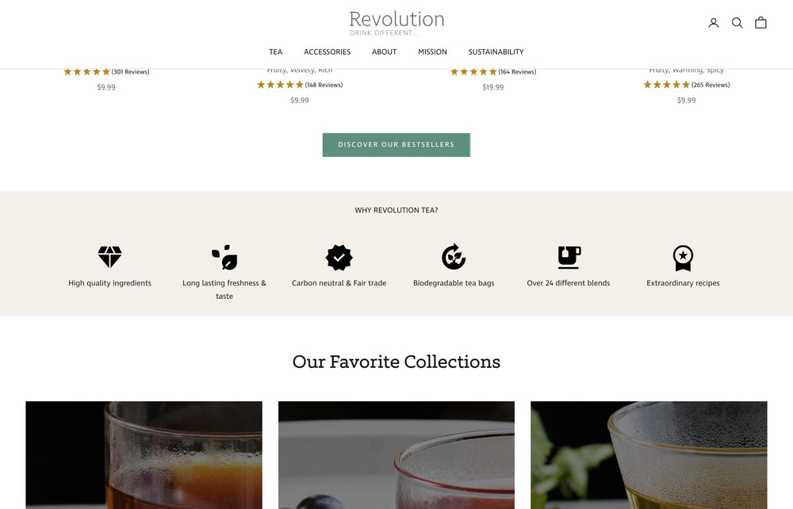Click the search magnifier icon
Viewport: 793px width, 509px height.
[x=737, y=23]
